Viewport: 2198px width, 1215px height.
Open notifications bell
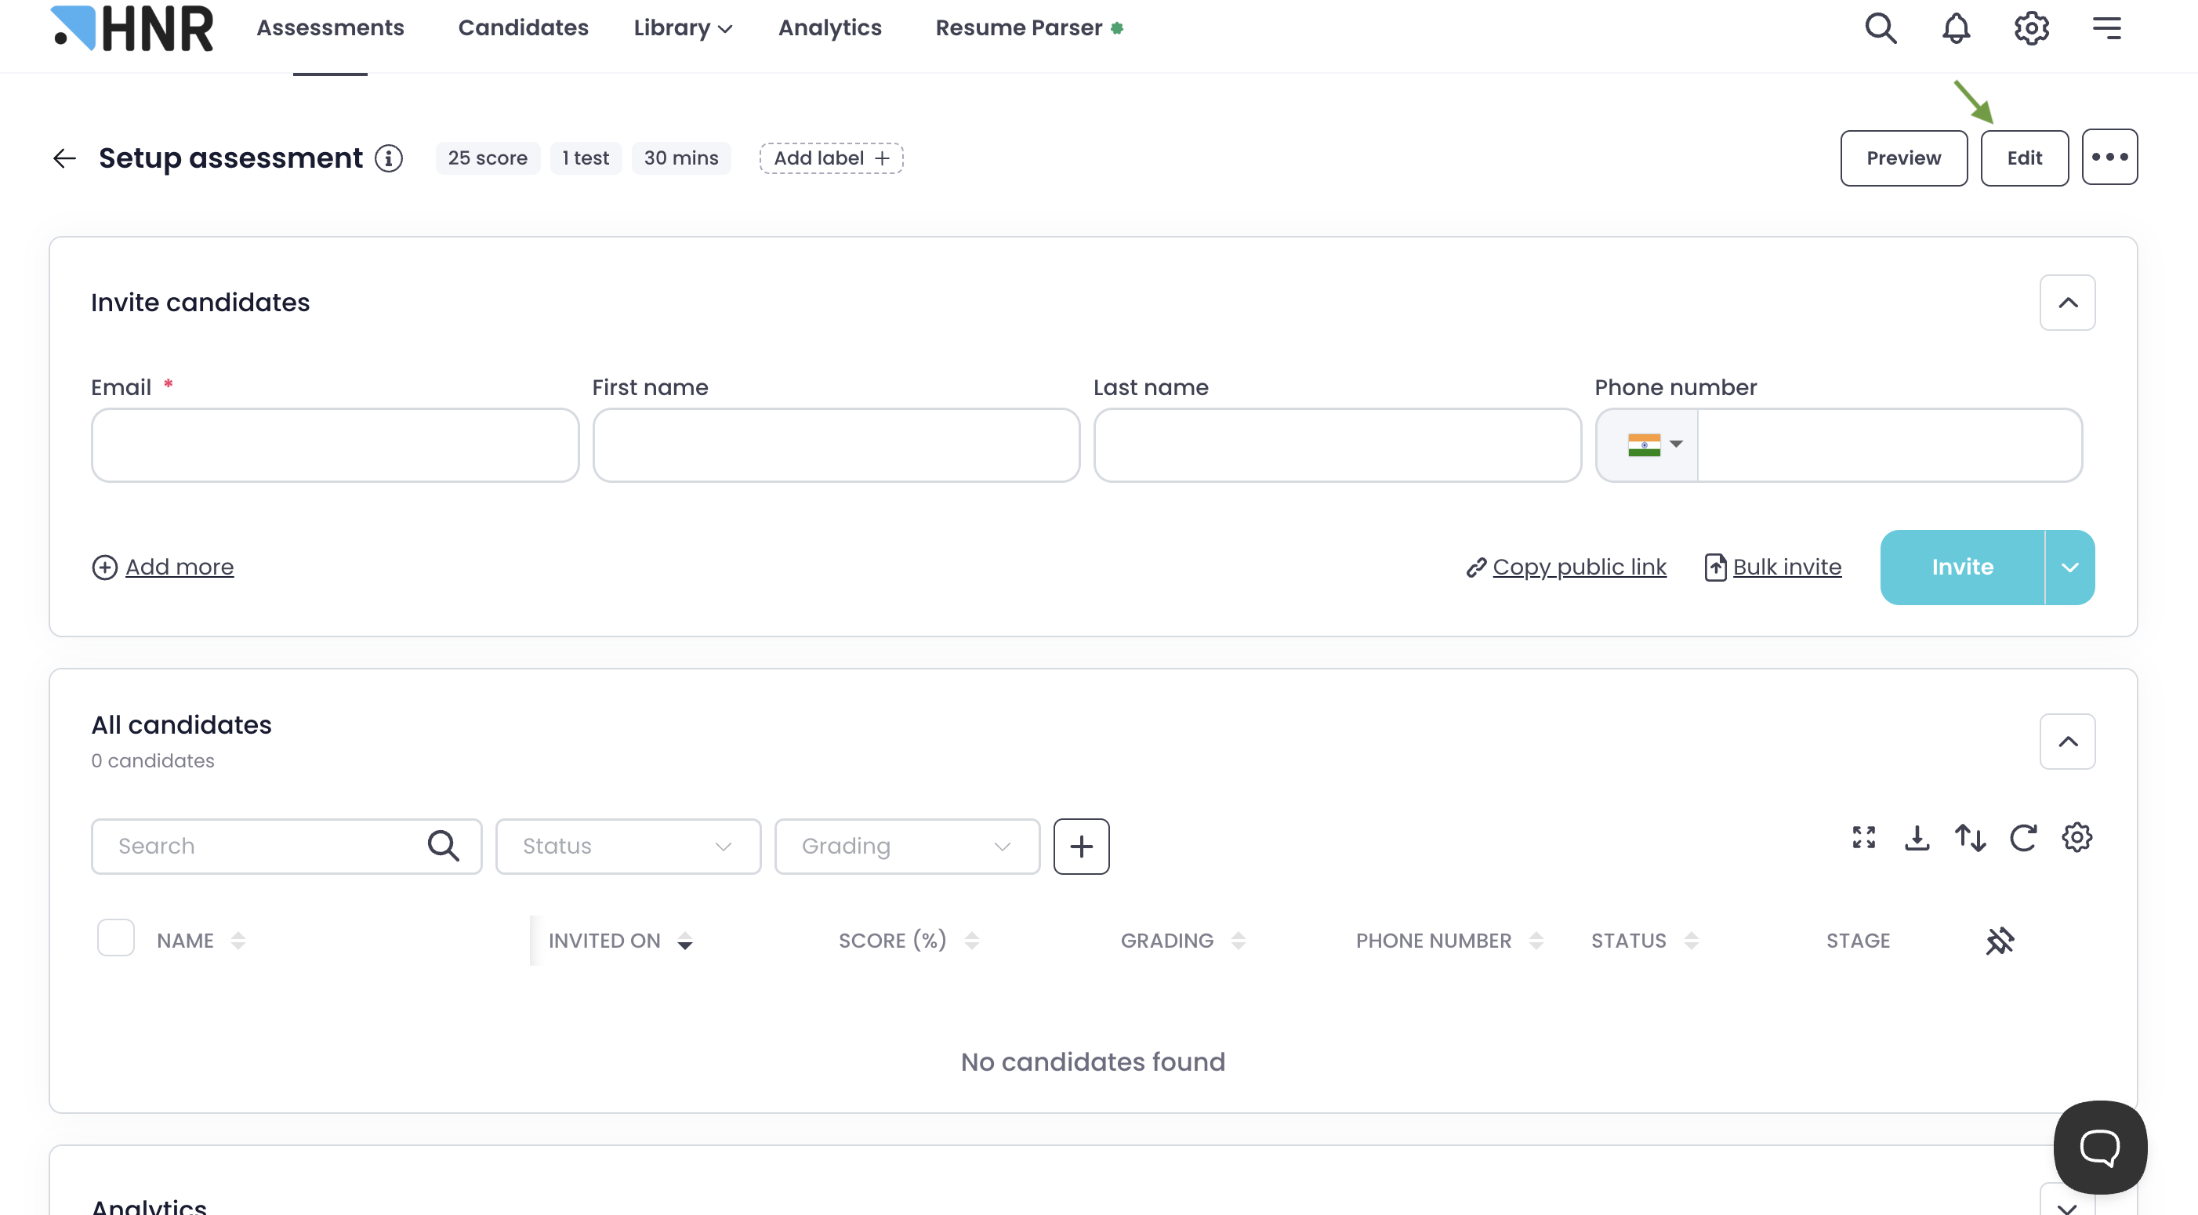(1956, 28)
